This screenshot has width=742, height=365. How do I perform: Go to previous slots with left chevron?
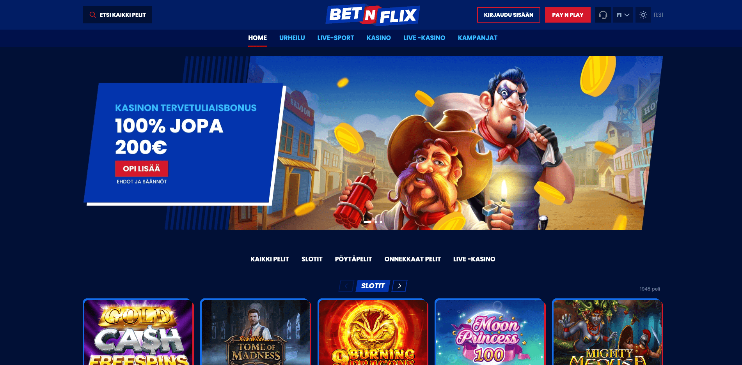tap(346, 286)
